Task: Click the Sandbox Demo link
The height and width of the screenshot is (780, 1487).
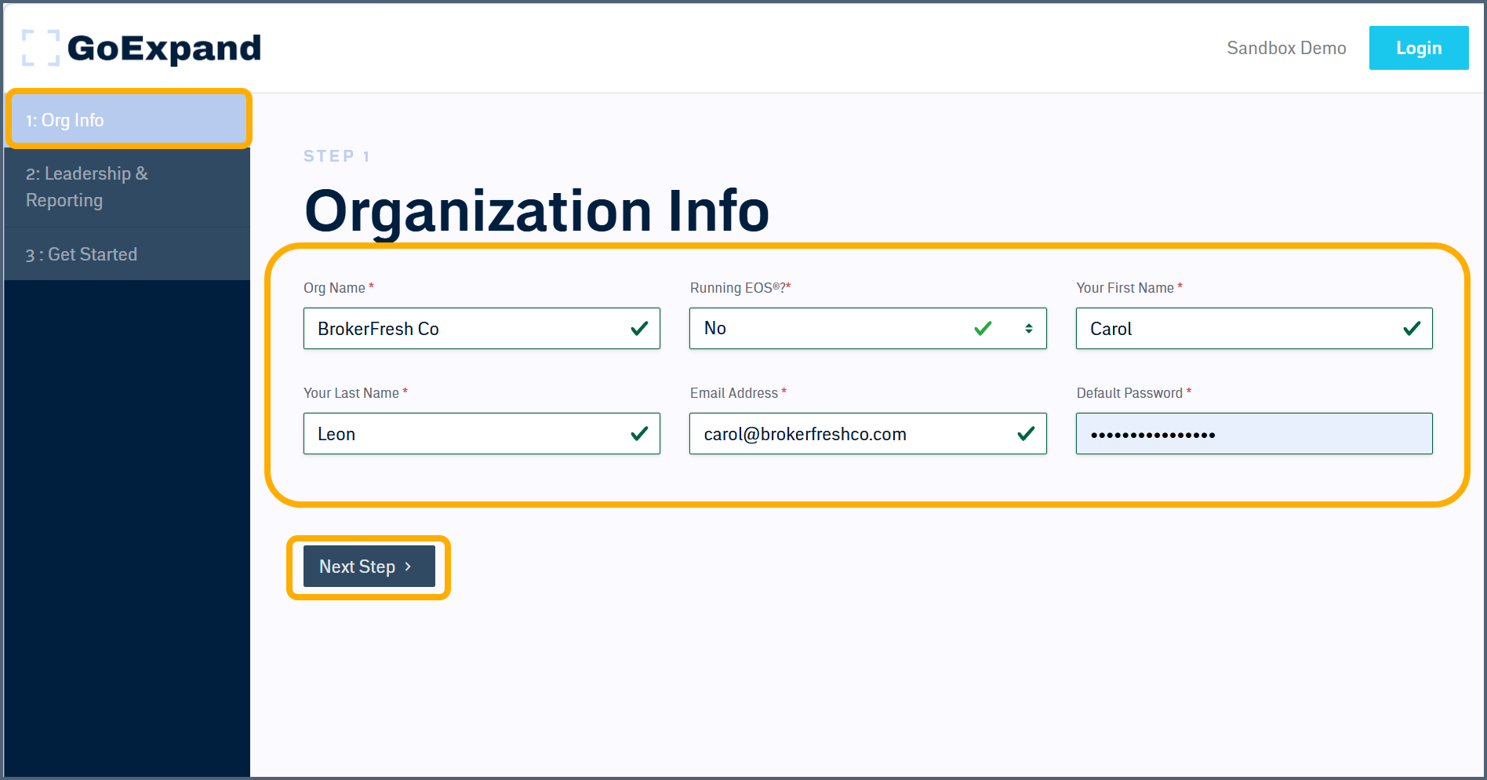Action: pos(1286,48)
